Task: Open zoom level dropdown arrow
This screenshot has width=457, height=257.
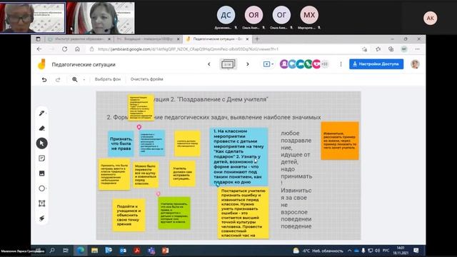Action: click(84, 79)
